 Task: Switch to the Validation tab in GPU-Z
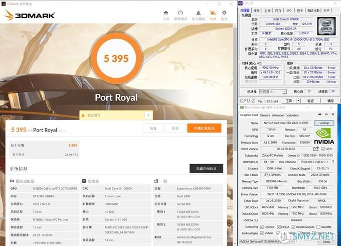tap(292, 115)
